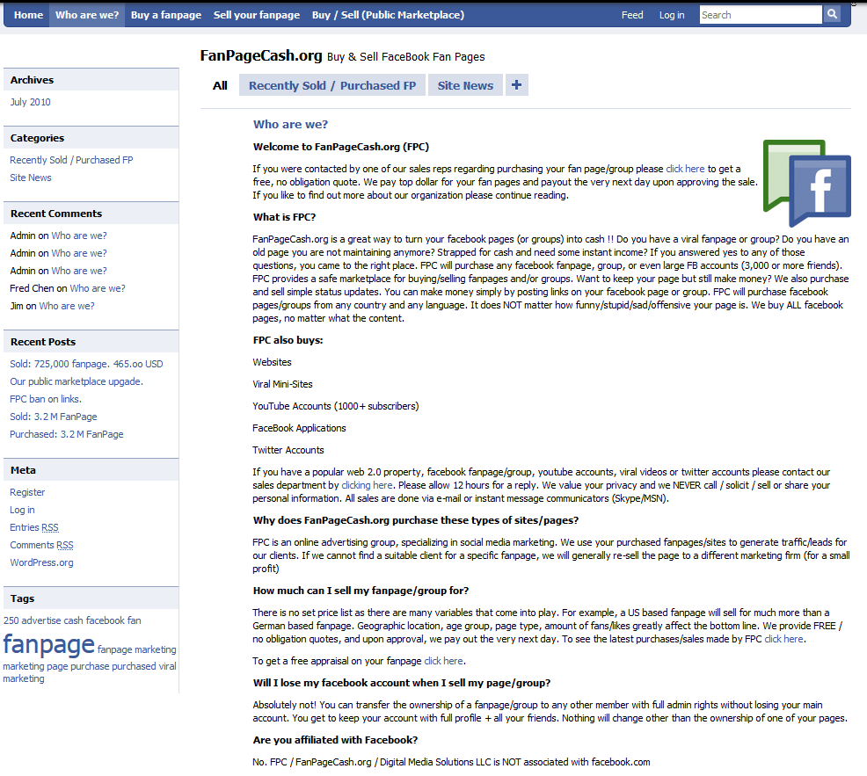867x776 pixels.
Task: Focus the Search input field
Action: 761,15
